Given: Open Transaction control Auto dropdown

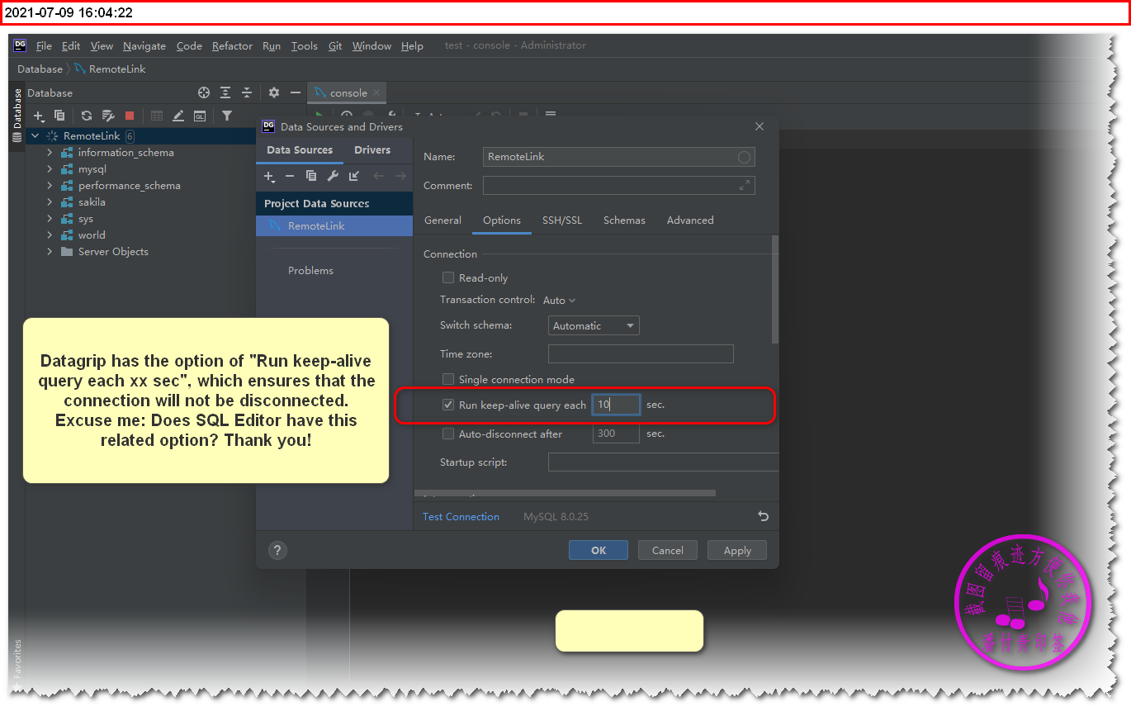Looking at the screenshot, I should pyautogui.click(x=560, y=301).
